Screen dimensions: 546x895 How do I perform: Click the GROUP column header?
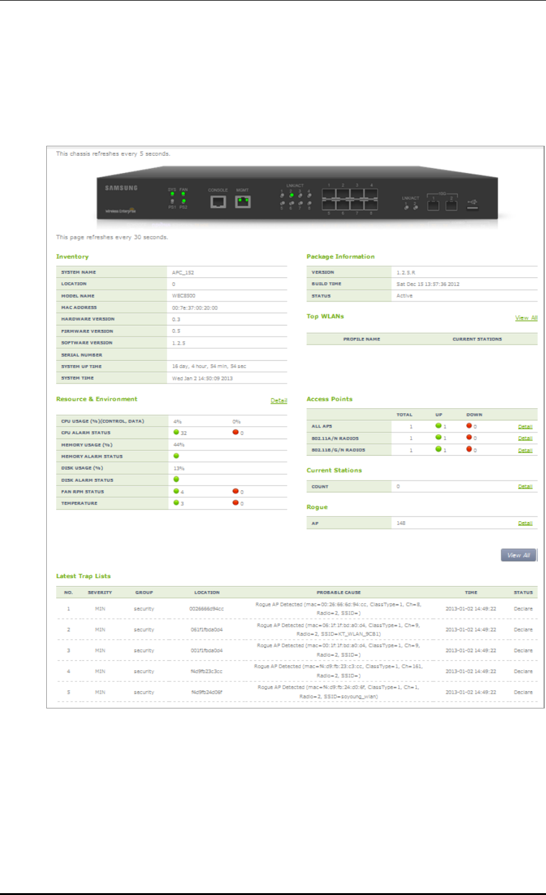click(x=144, y=592)
